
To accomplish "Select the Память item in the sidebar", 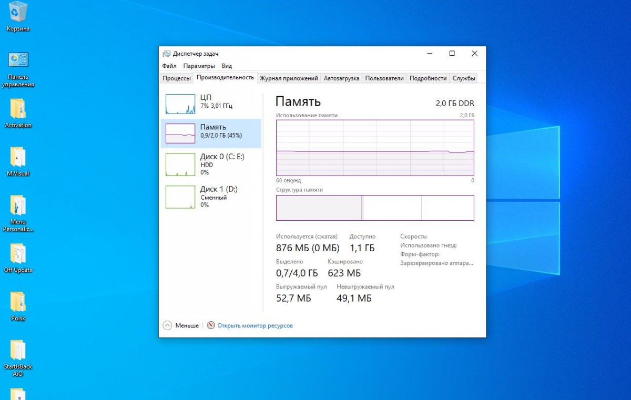I will click(x=211, y=134).
